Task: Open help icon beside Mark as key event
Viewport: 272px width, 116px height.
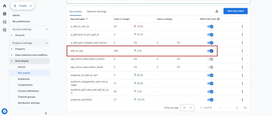Action: click(x=218, y=19)
